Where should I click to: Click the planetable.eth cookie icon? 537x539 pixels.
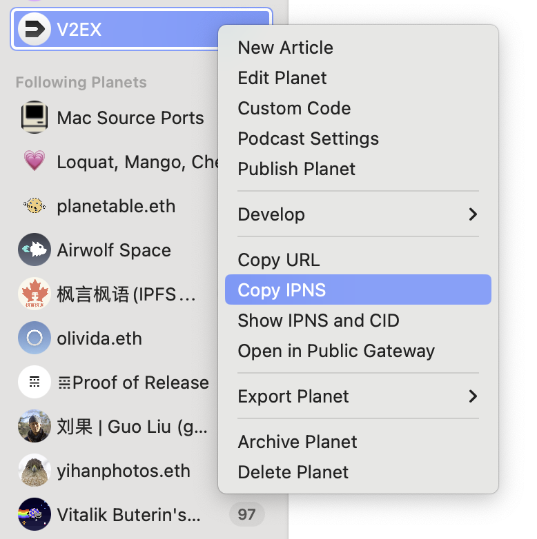(34, 206)
